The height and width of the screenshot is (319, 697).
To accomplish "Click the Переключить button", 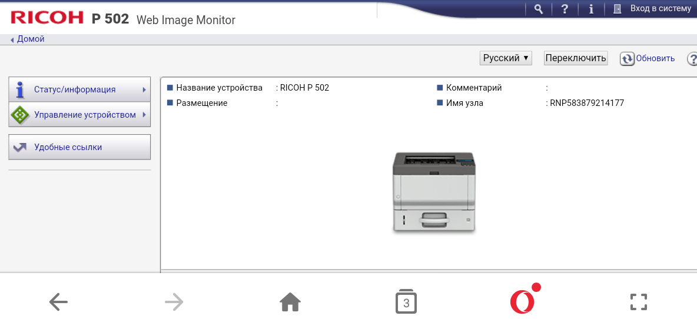I will pyautogui.click(x=576, y=58).
